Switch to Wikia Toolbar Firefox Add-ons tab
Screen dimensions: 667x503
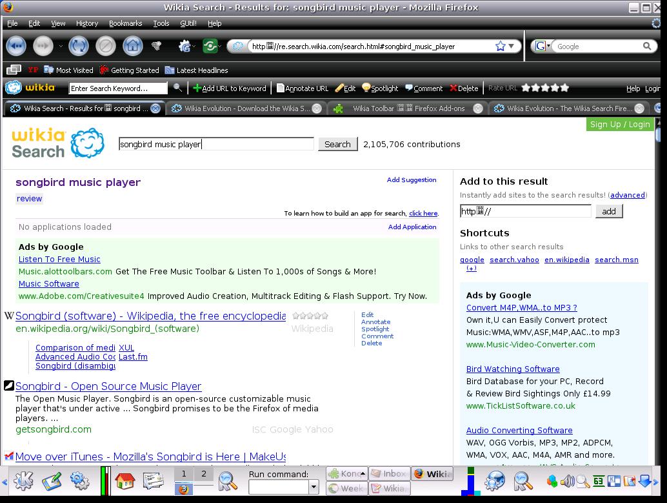point(408,108)
